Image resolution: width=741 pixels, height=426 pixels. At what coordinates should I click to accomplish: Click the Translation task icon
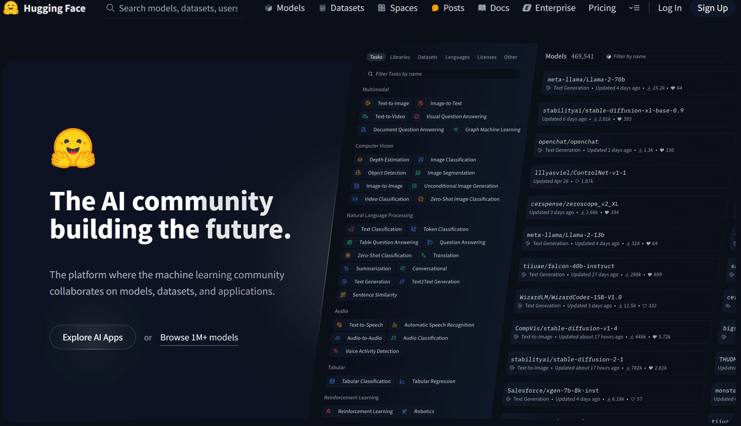click(424, 255)
